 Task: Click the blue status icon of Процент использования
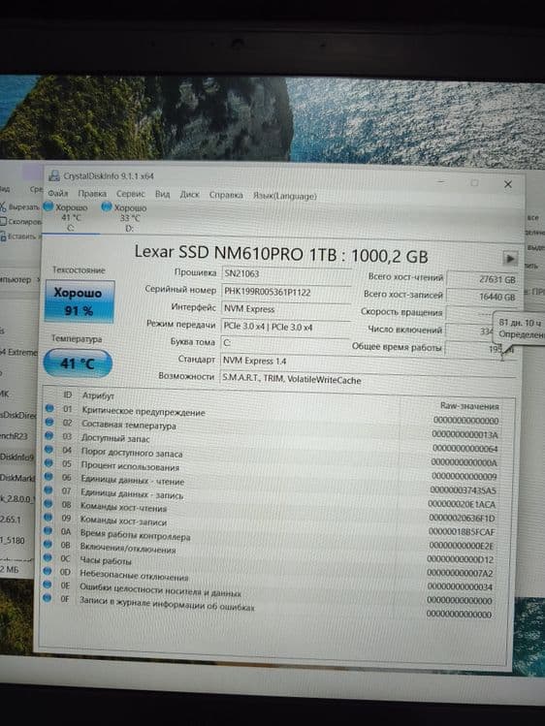(x=48, y=462)
